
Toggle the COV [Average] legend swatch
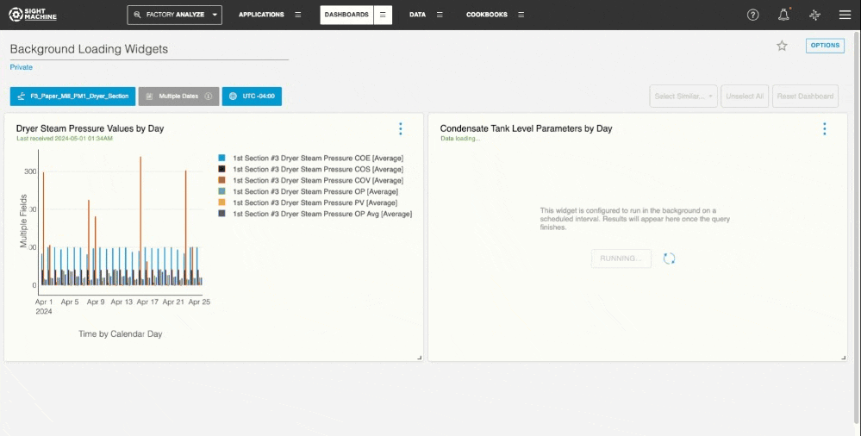[x=221, y=180]
